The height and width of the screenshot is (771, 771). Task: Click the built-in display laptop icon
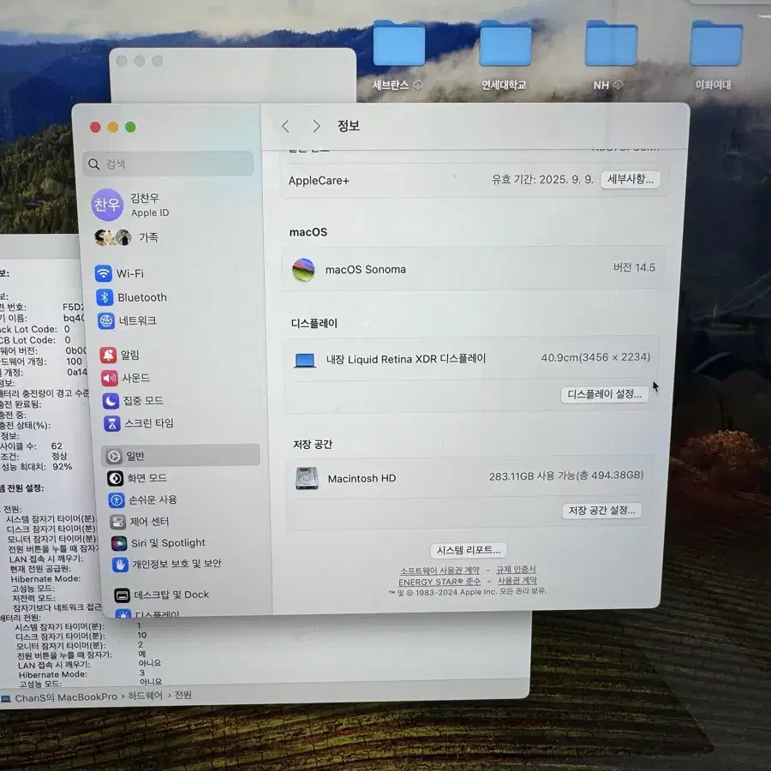(305, 361)
